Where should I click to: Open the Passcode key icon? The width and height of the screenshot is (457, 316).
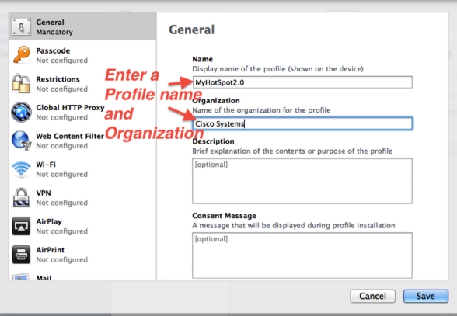pyautogui.click(x=21, y=55)
